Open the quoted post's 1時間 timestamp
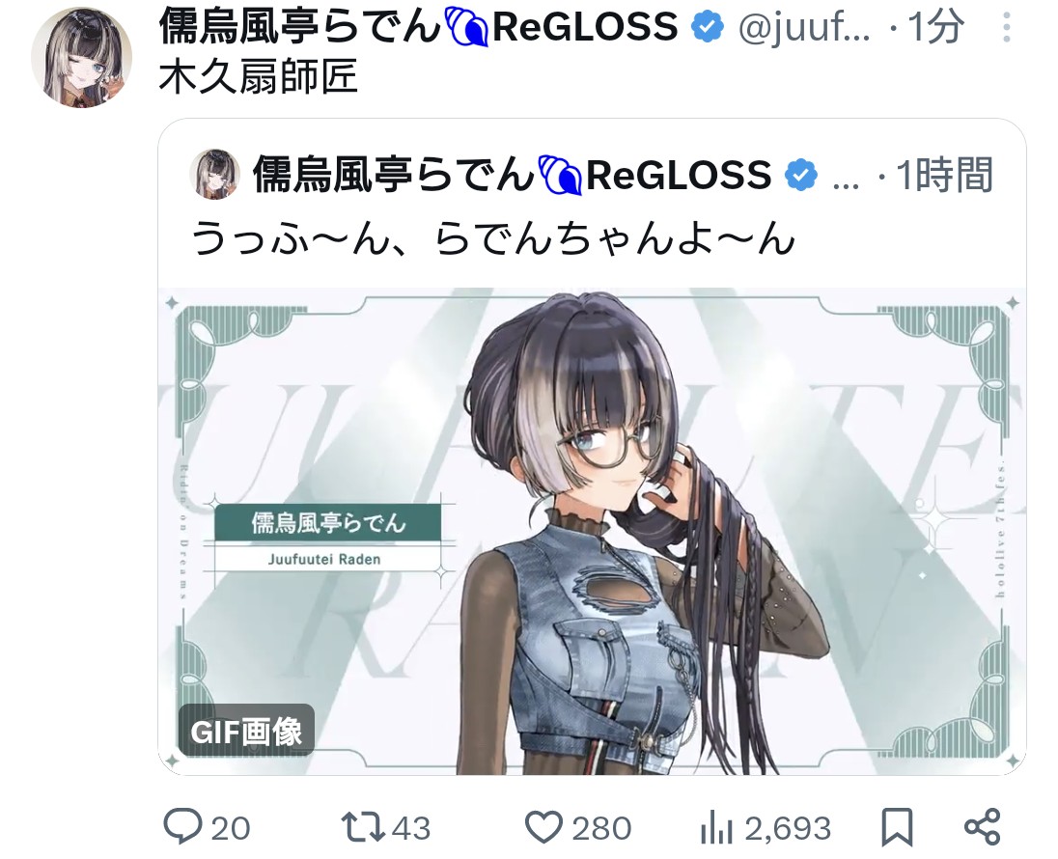This screenshot has height=859, width=1058. [945, 175]
